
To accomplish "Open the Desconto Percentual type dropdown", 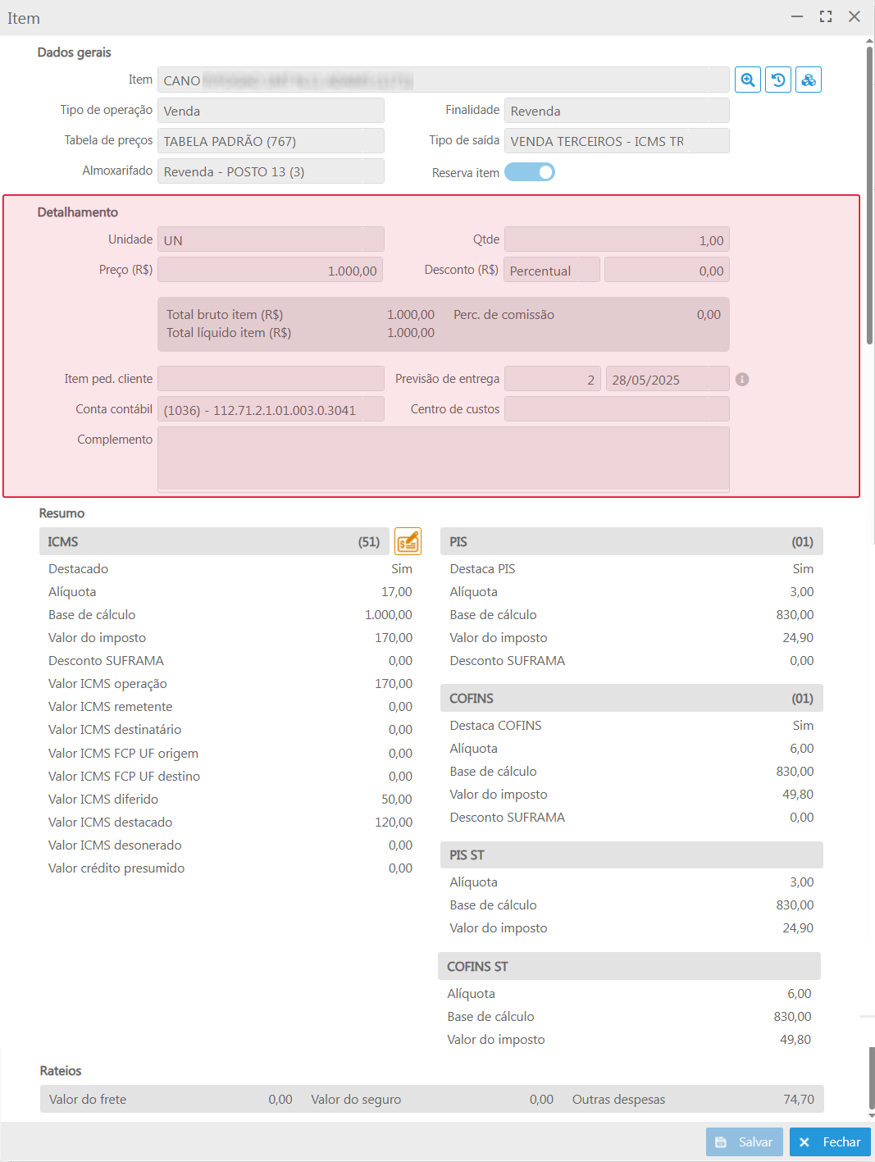I will 552,271.
